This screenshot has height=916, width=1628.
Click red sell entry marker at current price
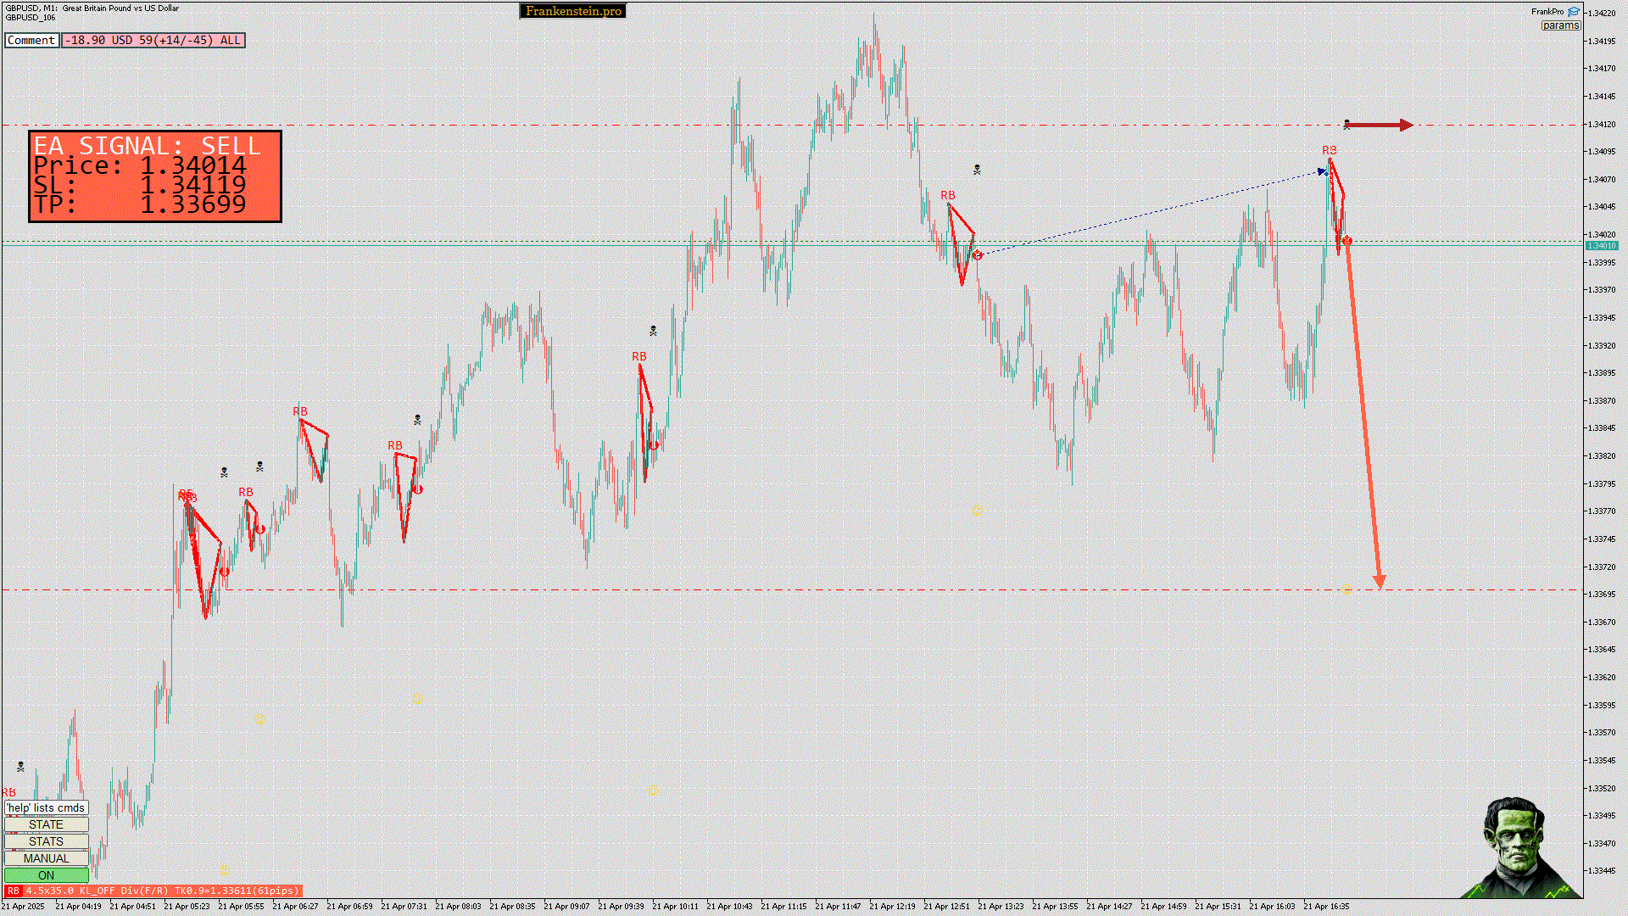point(1347,241)
